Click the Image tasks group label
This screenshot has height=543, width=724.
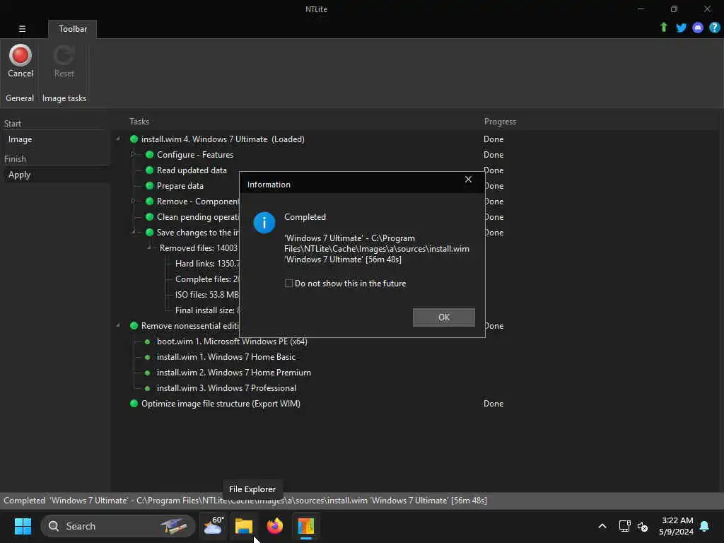click(64, 98)
